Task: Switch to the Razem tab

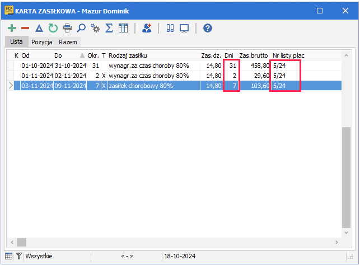Action: (68, 42)
